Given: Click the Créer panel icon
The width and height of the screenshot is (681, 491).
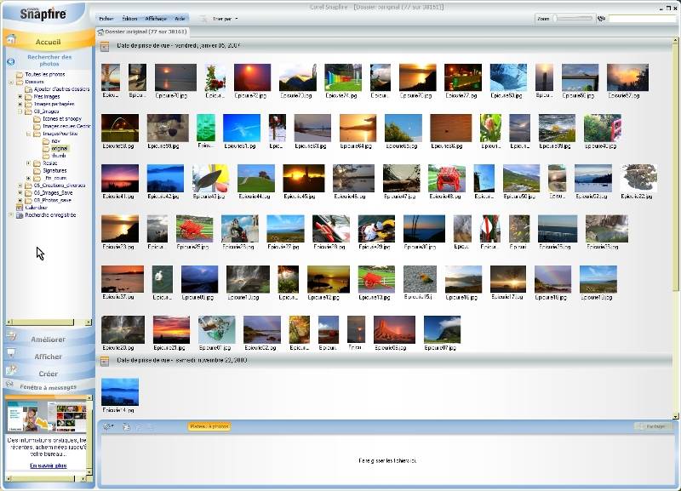Looking at the screenshot, I should 11,371.
